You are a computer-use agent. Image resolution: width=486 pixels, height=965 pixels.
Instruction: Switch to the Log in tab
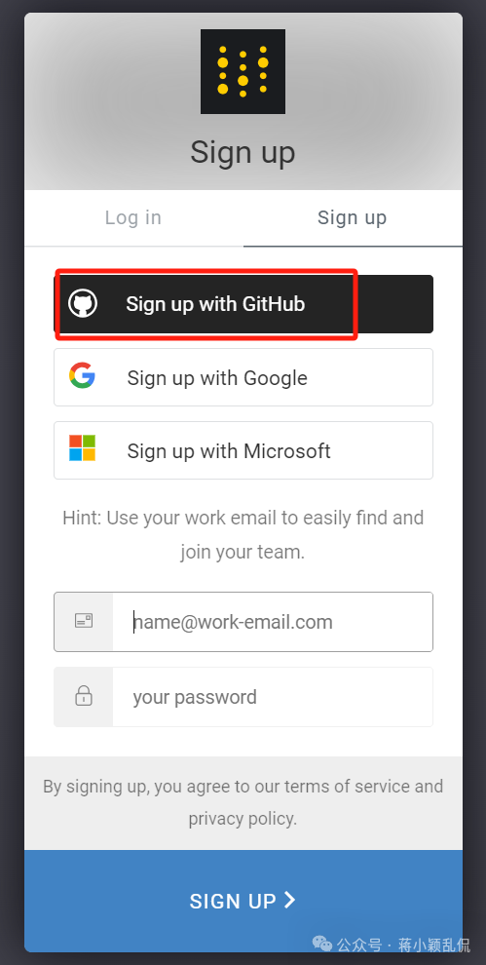click(133, 218)
